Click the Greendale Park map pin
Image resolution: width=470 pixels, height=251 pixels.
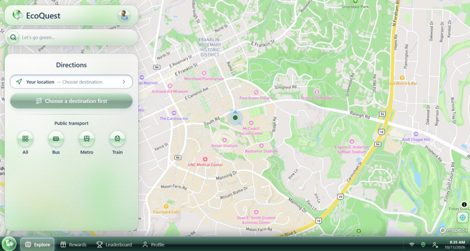click(x=355, y=2)
